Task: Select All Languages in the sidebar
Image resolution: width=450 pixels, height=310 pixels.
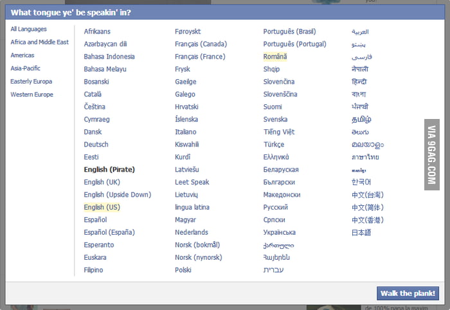Action: click(28, 29)
